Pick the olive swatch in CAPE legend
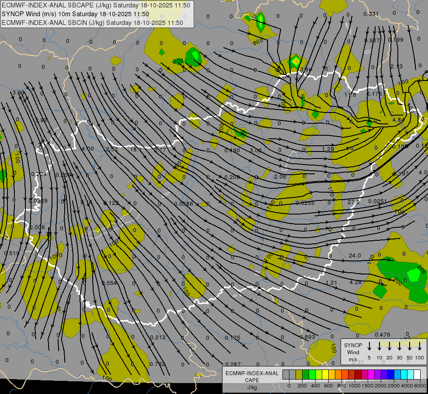This screenshot has height=394, width=428. [299, 374]
